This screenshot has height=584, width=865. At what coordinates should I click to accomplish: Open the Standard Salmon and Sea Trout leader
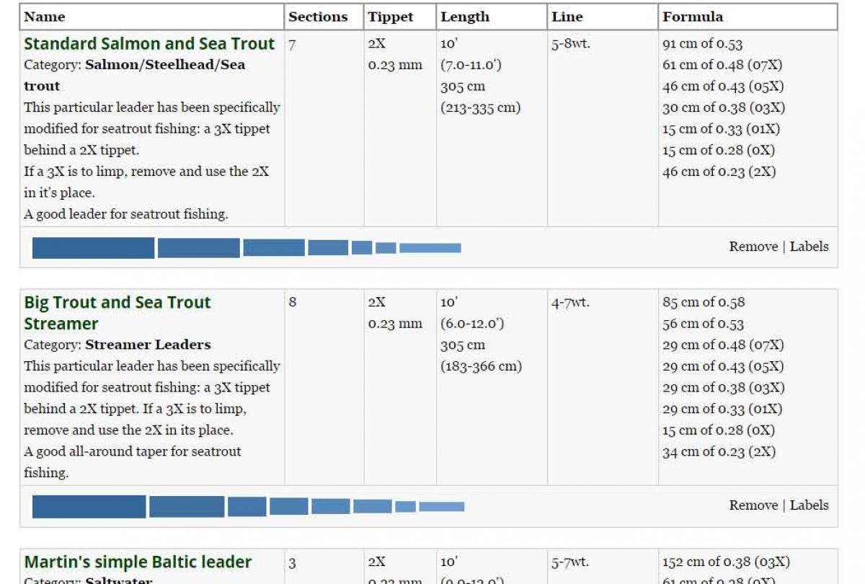tap(149, 43)
